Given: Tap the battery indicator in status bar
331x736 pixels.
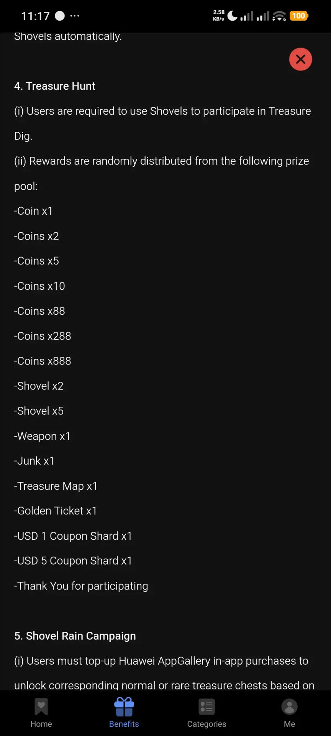Looking at the screenshot, I should coord(299,16).
